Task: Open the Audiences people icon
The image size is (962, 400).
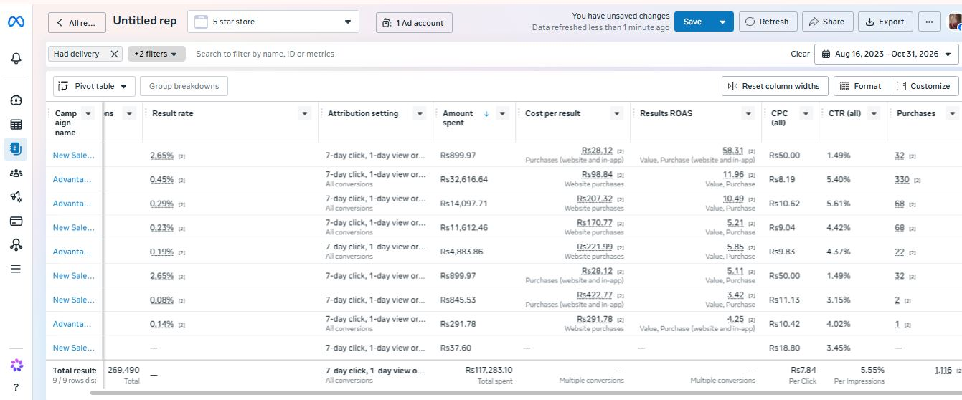Action: point(16,173)
